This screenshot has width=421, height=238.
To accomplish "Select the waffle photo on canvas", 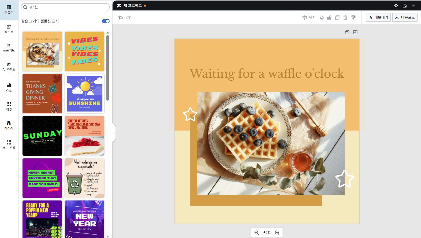I will [271, 143].
